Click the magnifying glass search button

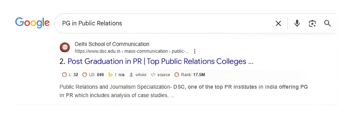click(x=327, y=23)
